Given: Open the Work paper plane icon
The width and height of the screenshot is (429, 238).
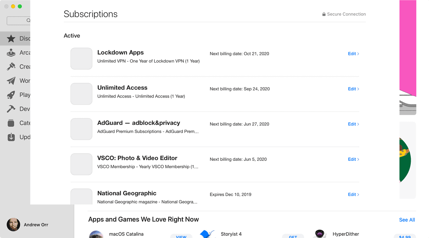Looking at the screenshot, I should (x=11, y=81).
